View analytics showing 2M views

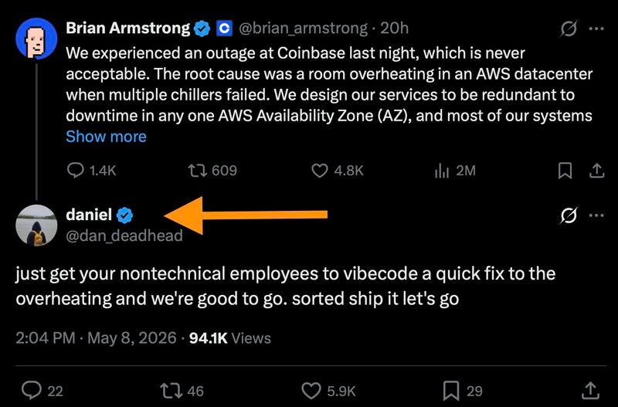pyautogui.click(x=455, y=171)
